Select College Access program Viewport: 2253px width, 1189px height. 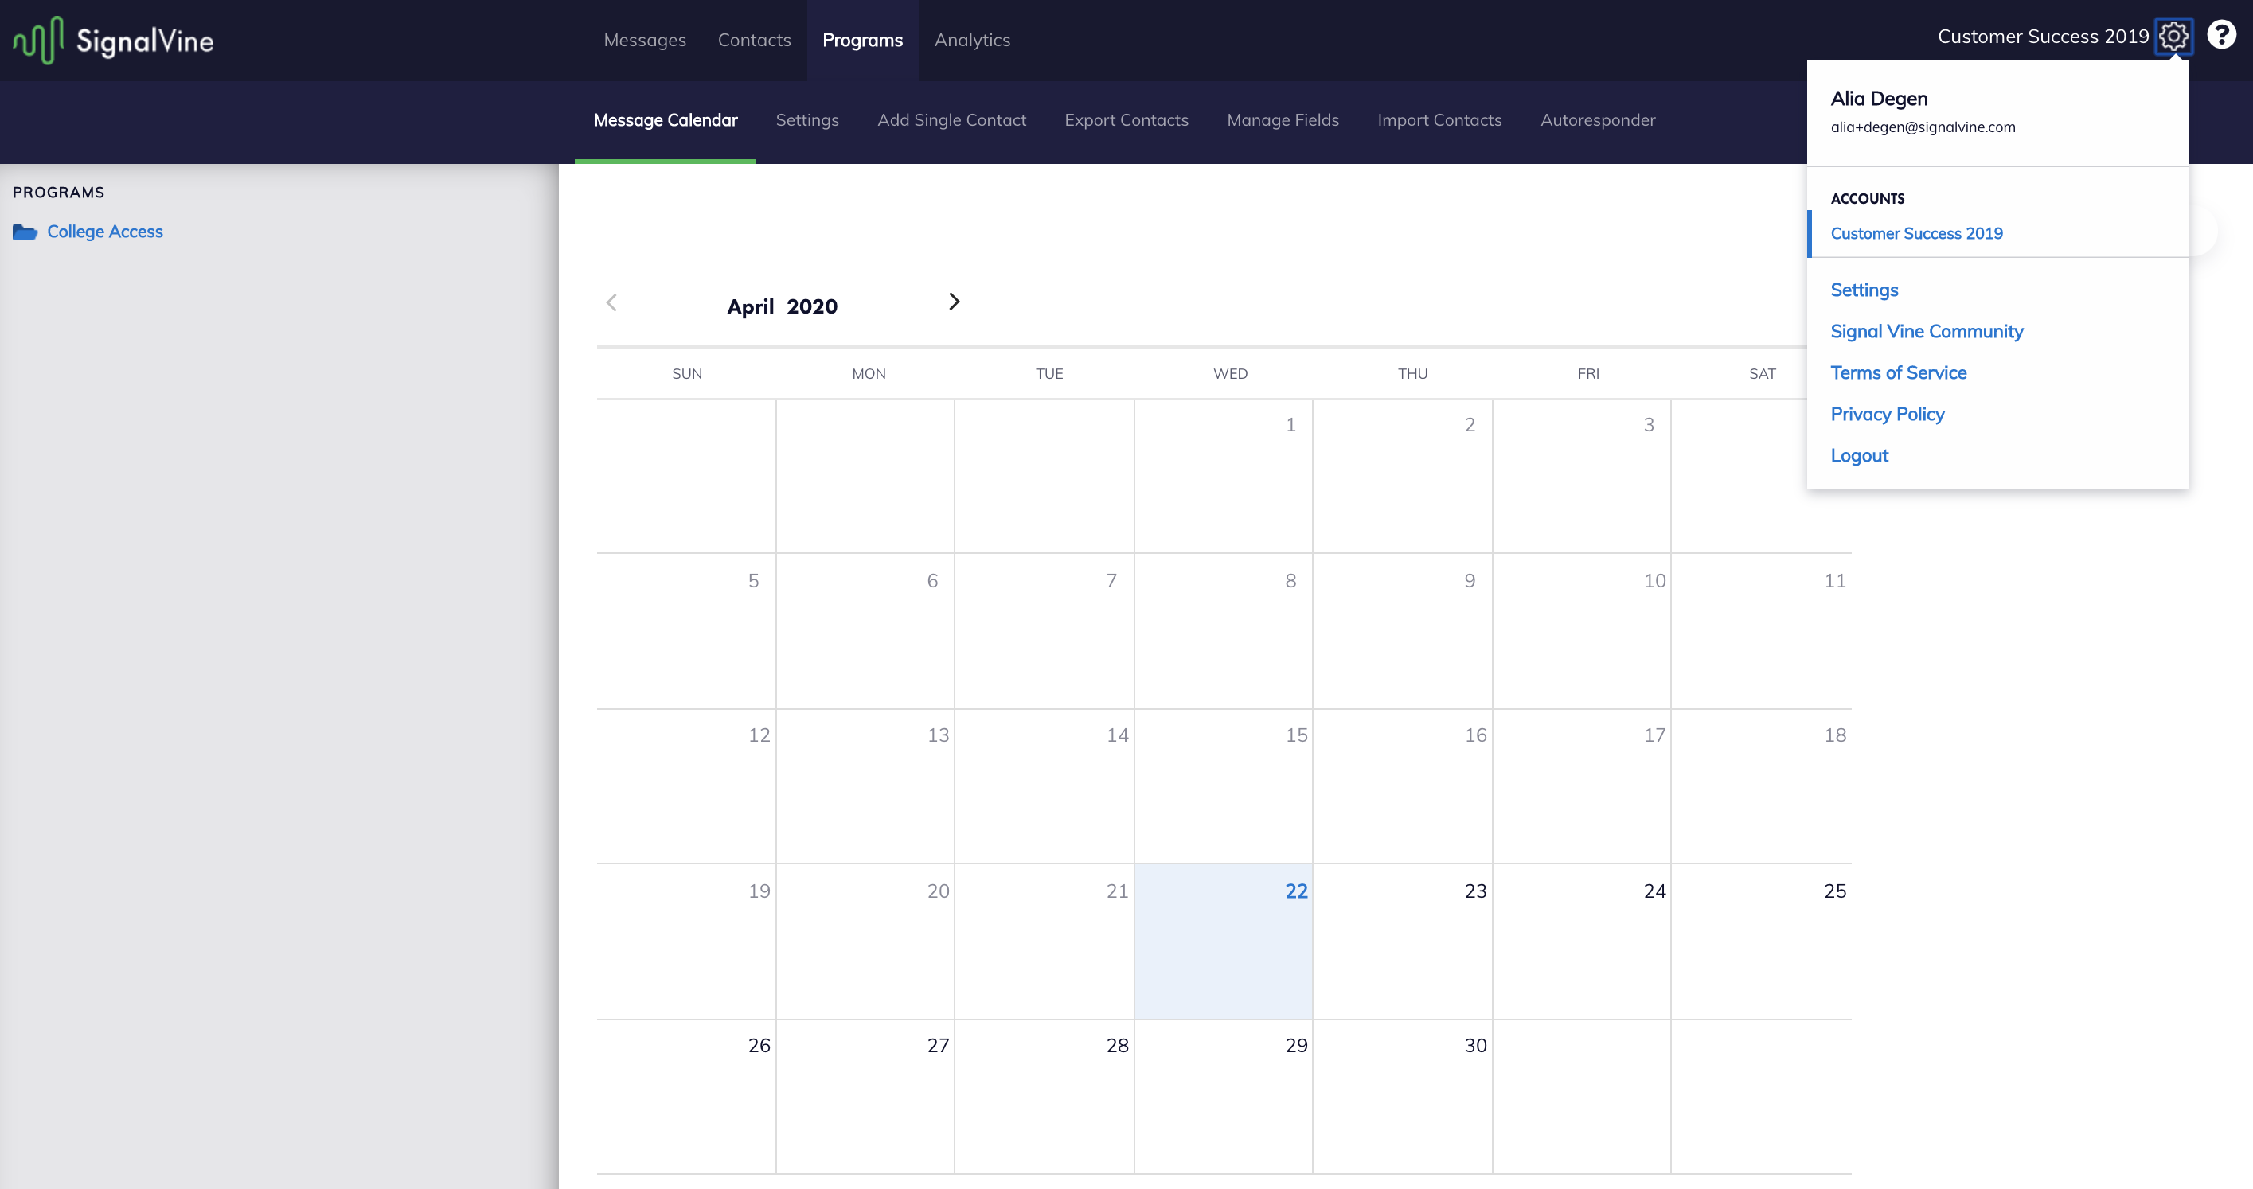click(x=105, y=232)
